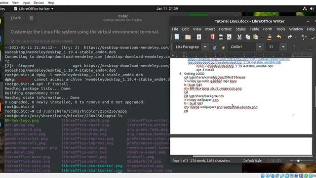Click the Undo arrow icon

coord(279,37)
